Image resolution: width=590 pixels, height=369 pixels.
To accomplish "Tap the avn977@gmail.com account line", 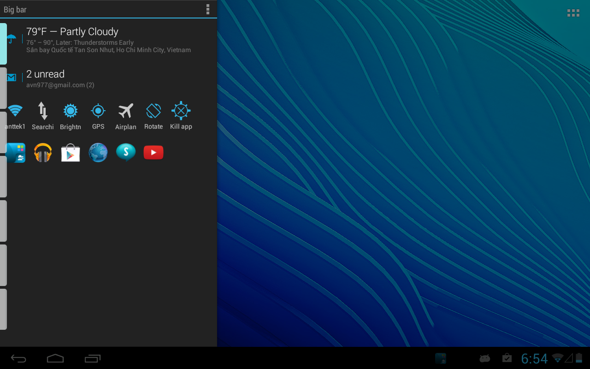I will (60, 85).
